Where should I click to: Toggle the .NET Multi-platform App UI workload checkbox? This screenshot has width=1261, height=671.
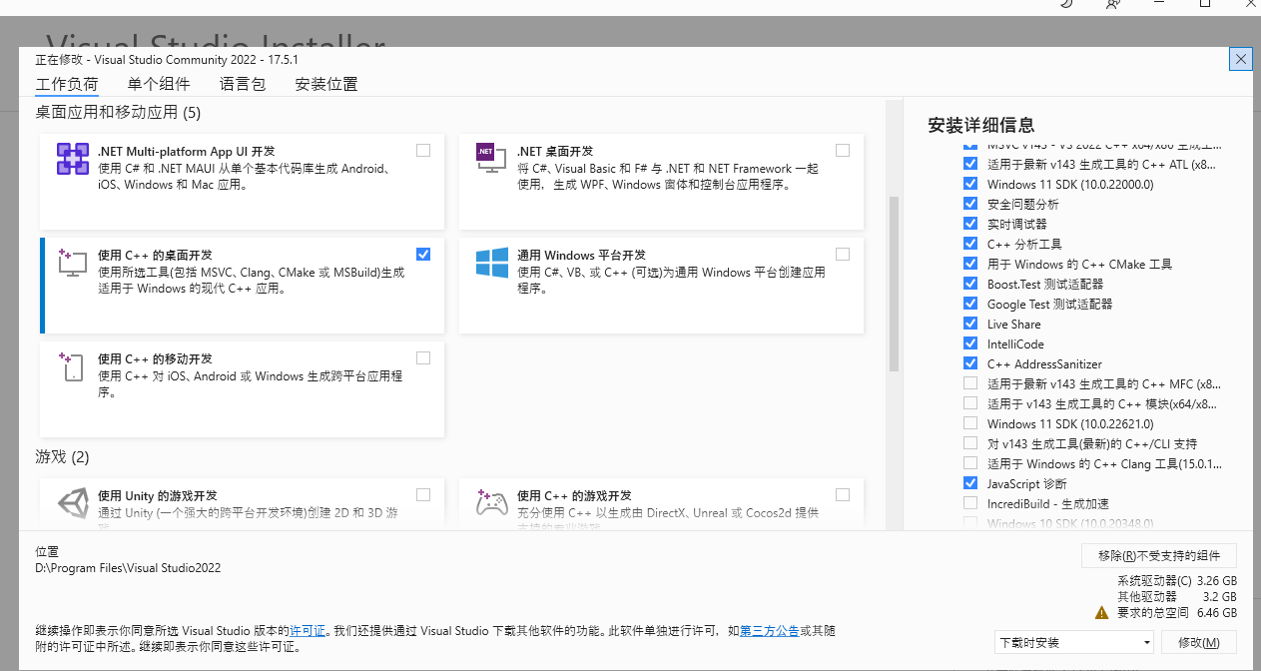click(423, 150)
